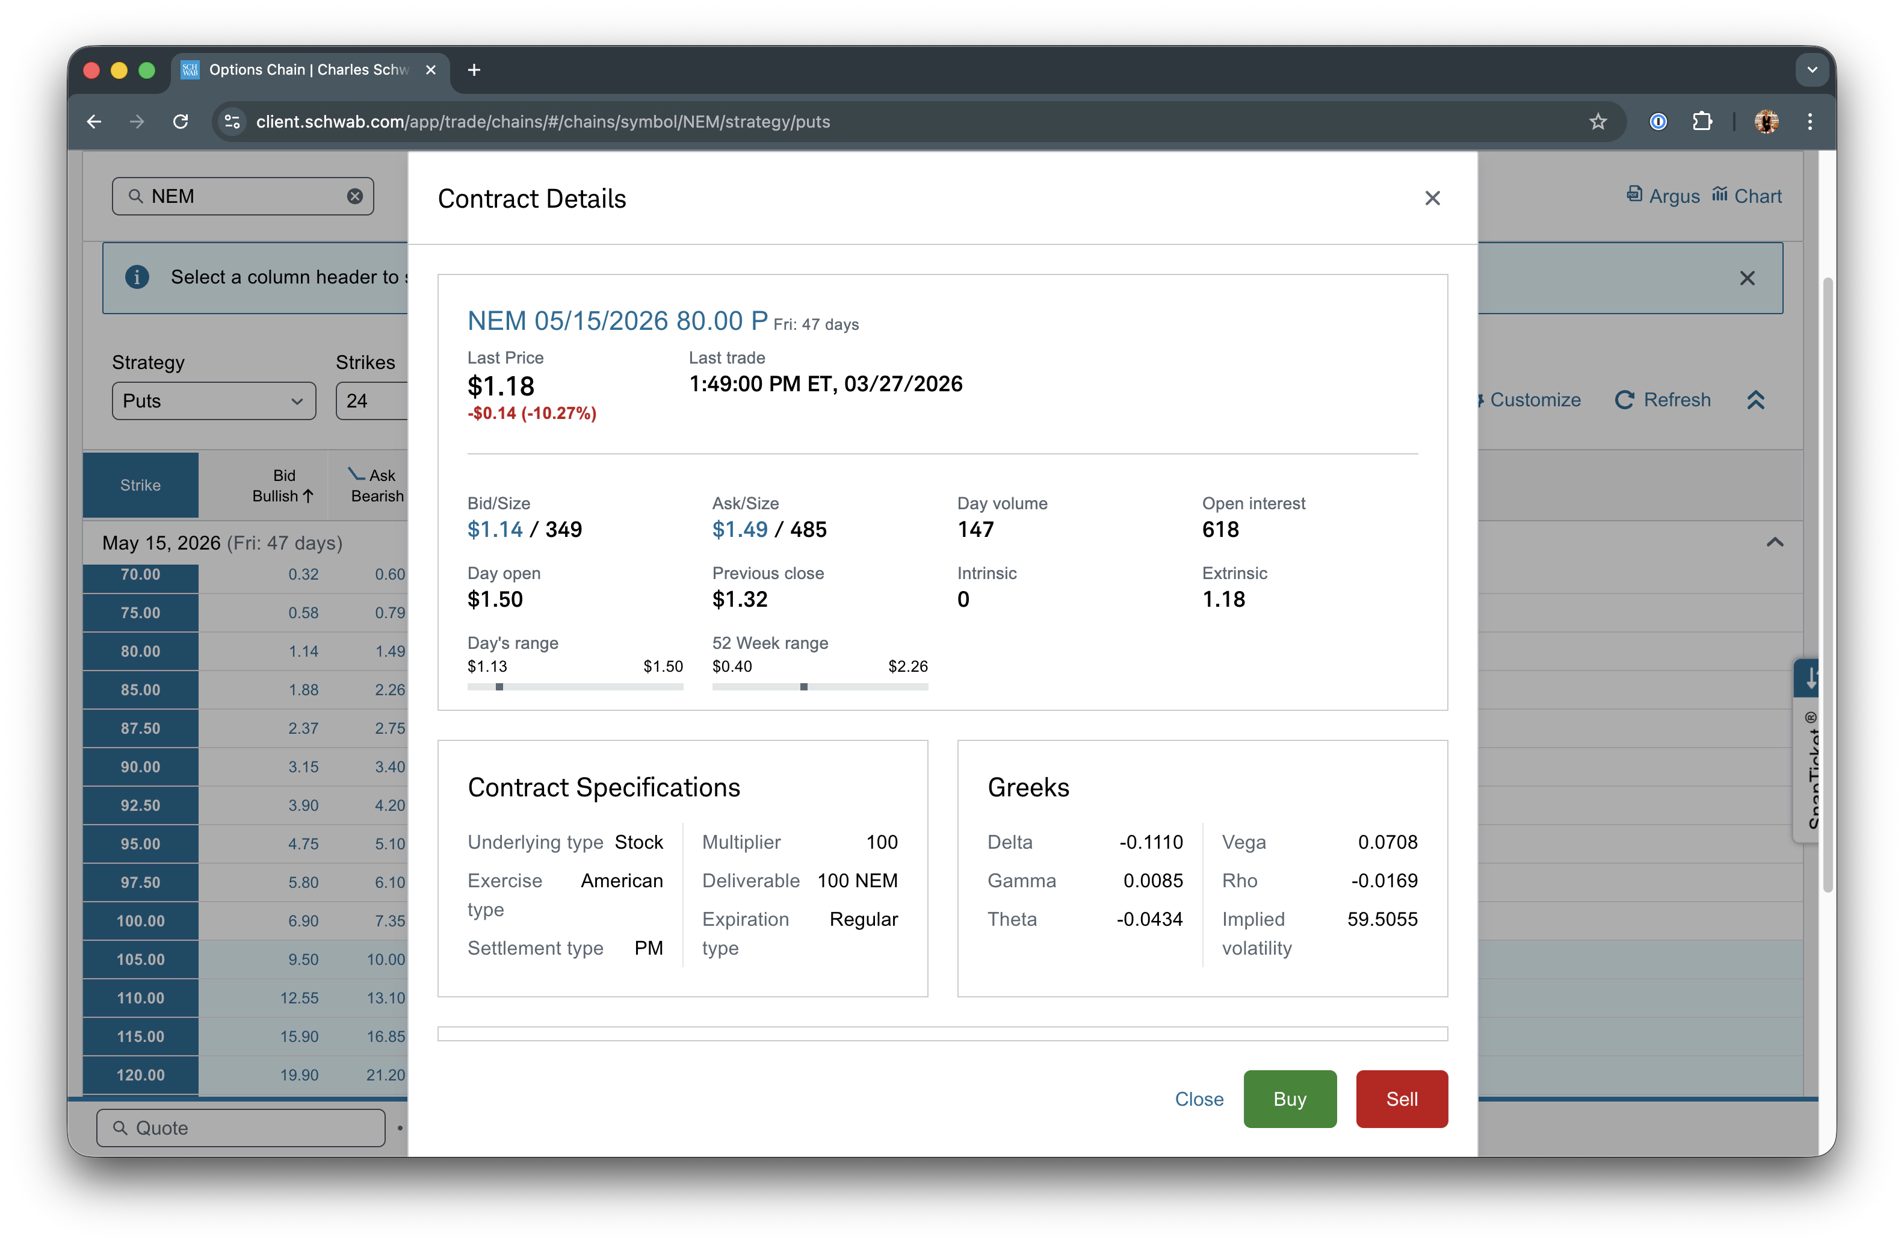
Task: Click the blue info icon in the banner
Action: point(137,277)
